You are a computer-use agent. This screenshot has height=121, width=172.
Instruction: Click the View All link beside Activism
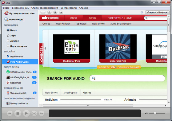tap(108, 100)
